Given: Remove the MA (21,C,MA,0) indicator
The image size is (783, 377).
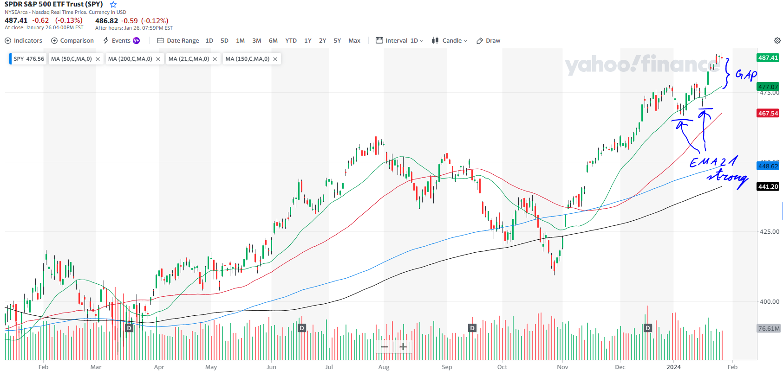Looking at the screenshot, I should (215, 59).
